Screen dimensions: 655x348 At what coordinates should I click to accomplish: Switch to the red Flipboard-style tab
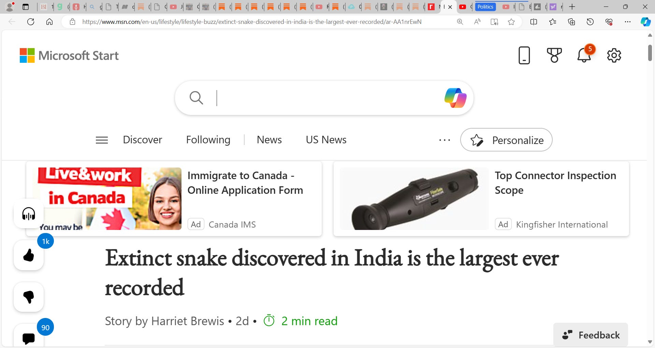[431, 7]
